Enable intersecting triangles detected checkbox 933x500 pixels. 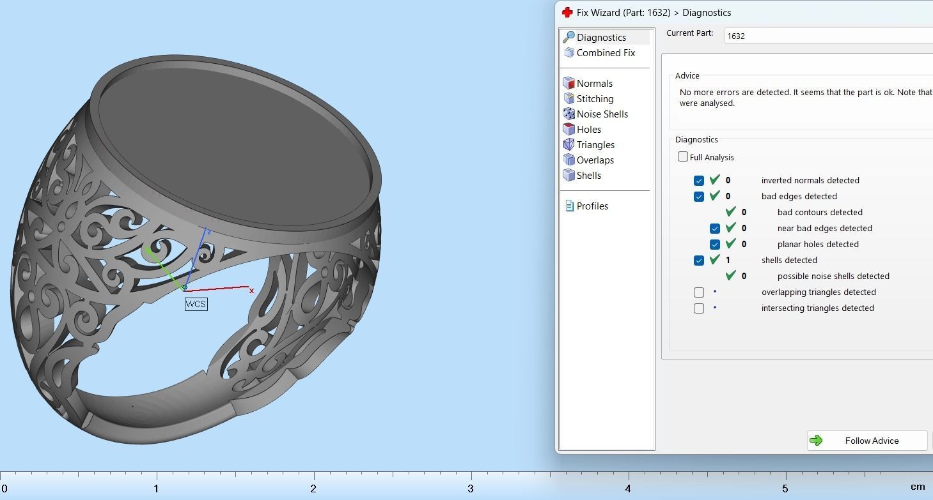[699, 308]
